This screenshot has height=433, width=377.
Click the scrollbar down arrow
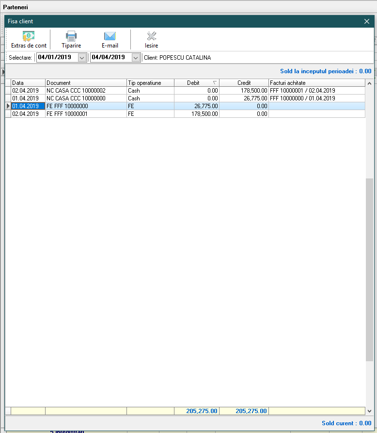[369, 411]
